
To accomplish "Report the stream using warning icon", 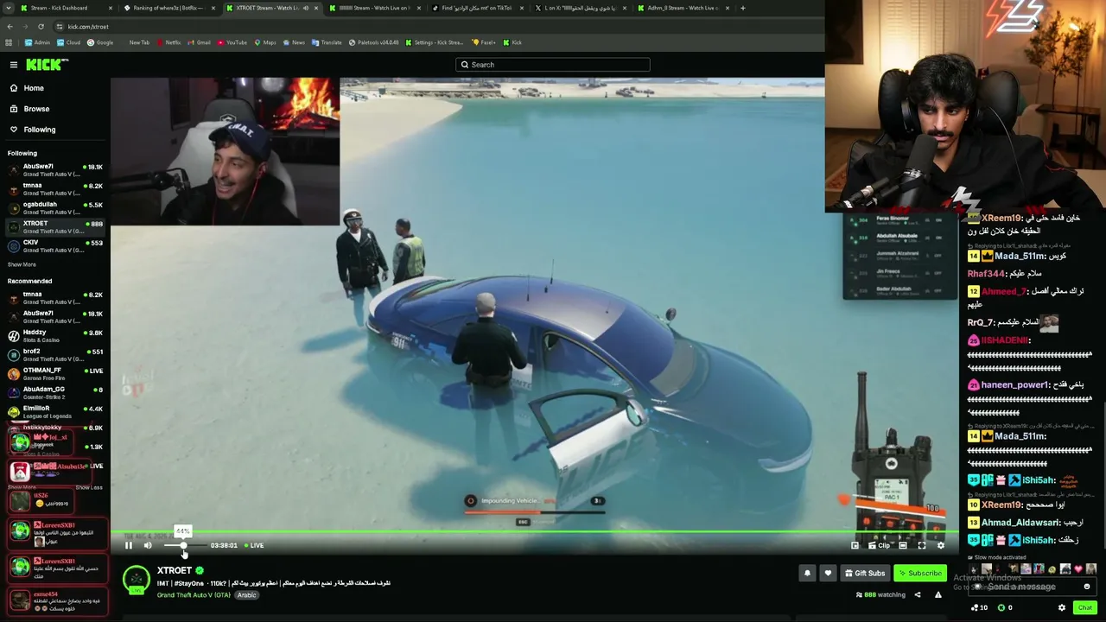I will 938,594.
